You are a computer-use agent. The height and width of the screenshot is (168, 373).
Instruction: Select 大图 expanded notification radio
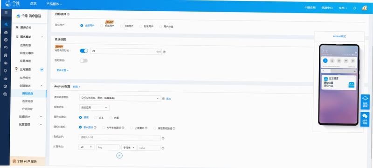[x=111, y=118]
